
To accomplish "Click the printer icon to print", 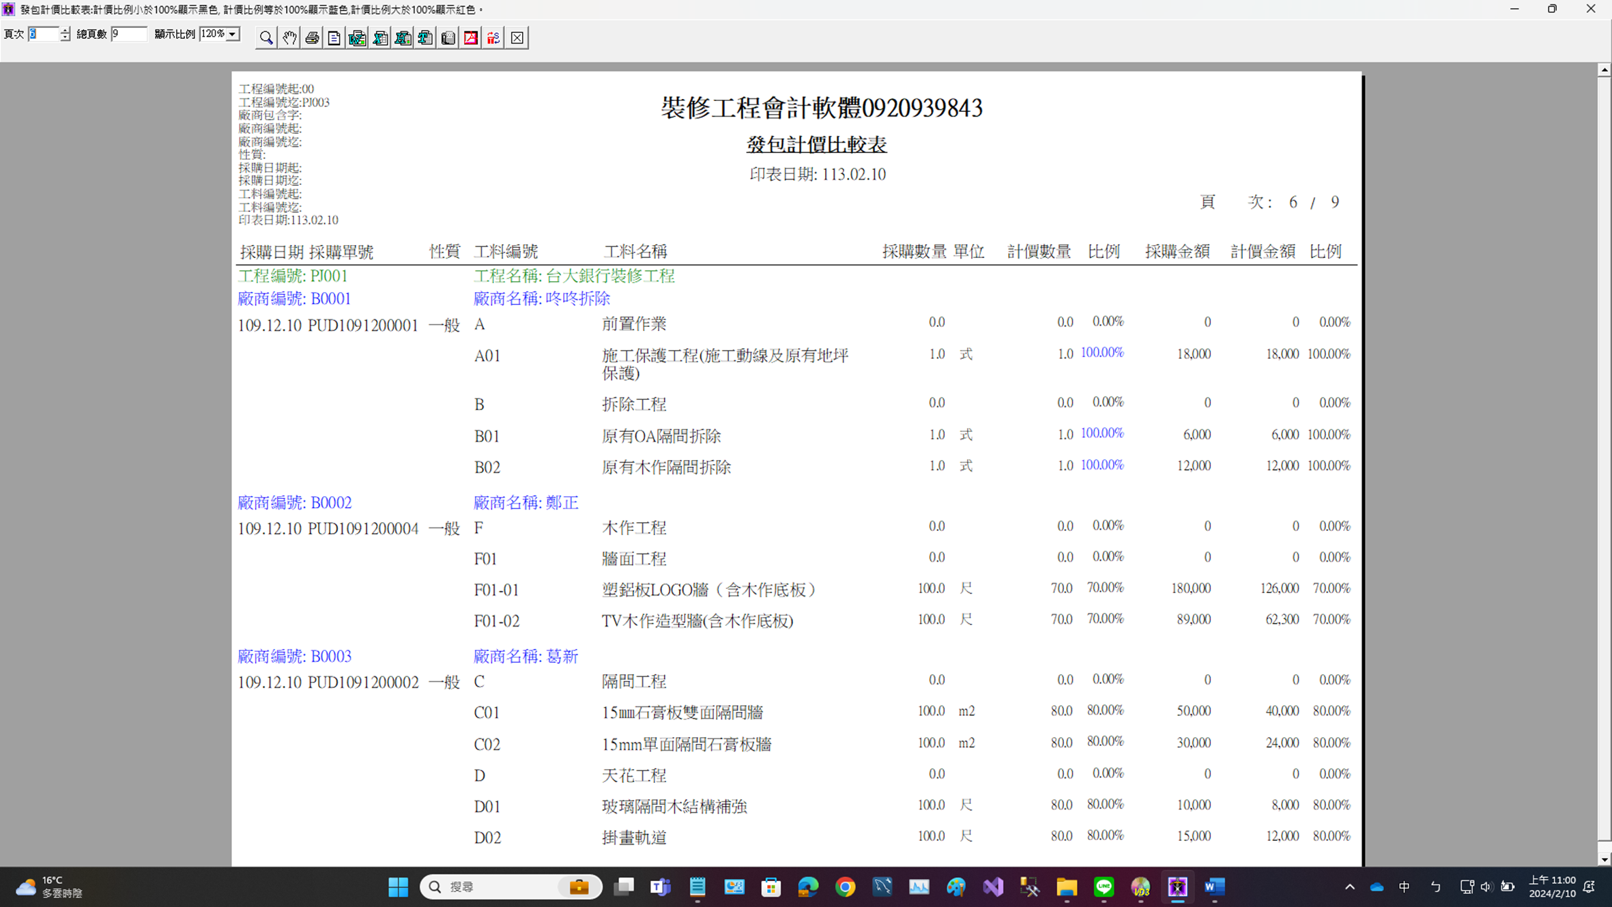I will (x=312, y=38).
